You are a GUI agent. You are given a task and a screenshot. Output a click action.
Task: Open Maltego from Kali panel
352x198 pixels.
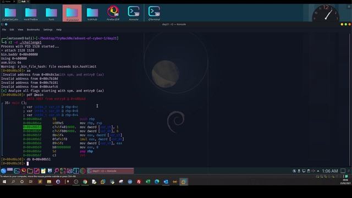[x=50, y=171]
